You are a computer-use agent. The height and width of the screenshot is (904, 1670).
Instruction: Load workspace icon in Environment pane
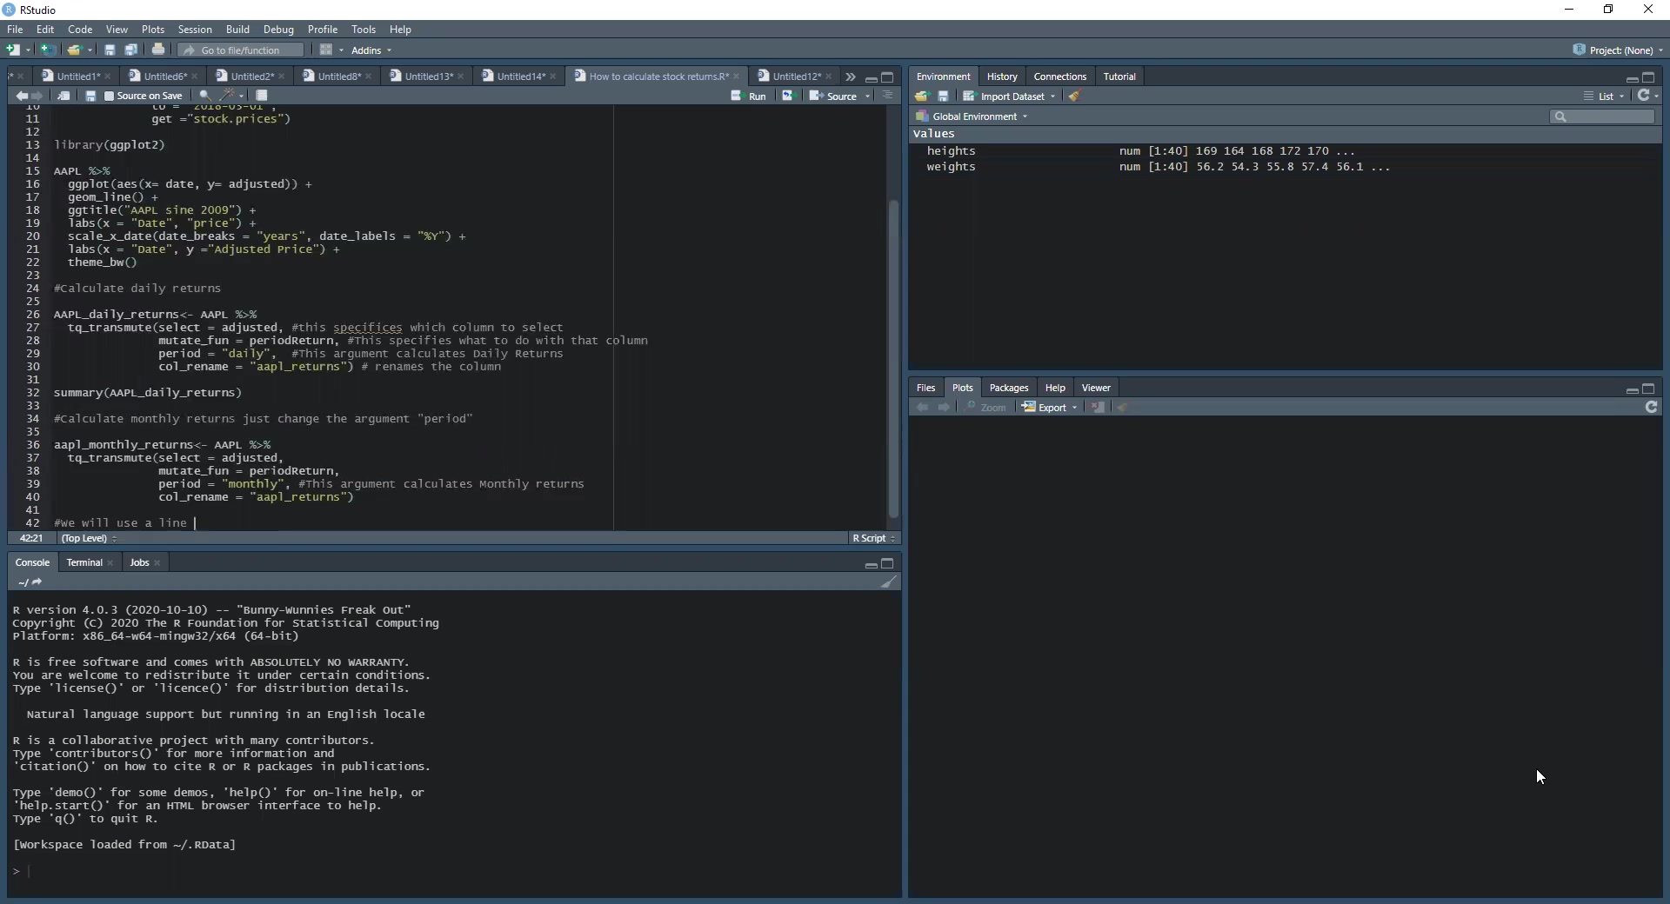pos(922,96)
